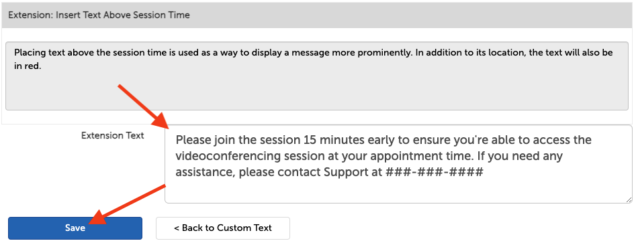Click the gray description info box
The image size is (634, 243).
click(x=317, y=76)
